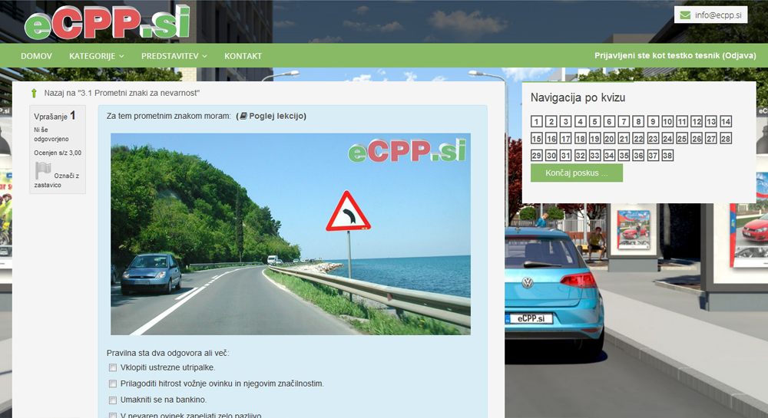Jump to quiz question 16

click(551, 138)
